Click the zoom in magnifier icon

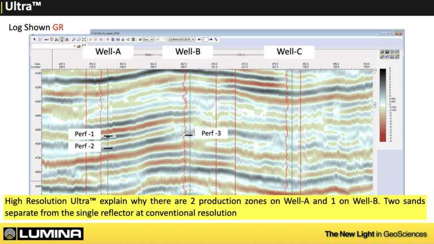coord(73,40)
